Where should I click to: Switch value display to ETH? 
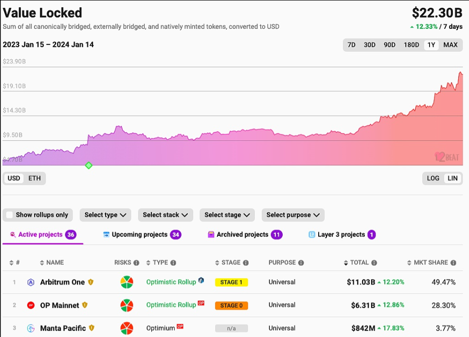(35, 178)
